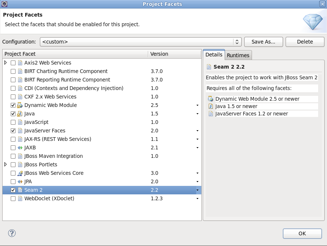This screenshot has height=246, width=327.
Task: Enable the CDI facet checkbox
Action: point(13,89)
